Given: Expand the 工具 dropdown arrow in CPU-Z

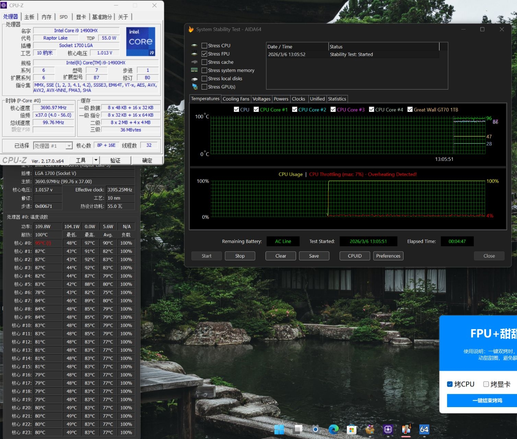Looking at the screenshot, I should (96, 160).
